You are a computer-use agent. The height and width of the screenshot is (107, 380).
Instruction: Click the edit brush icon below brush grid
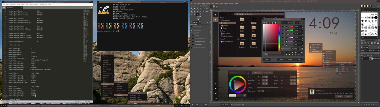362,43
